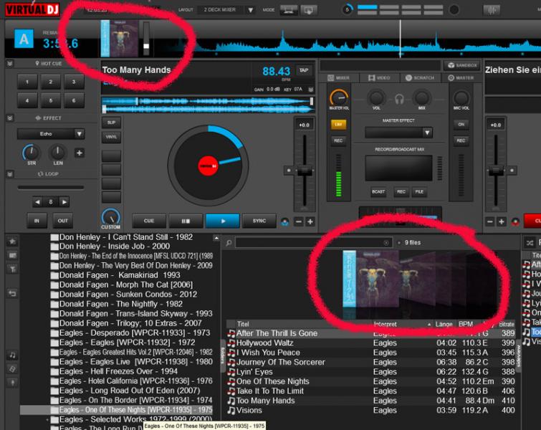Image resolution: width=541 pixels, height=430 pixels.
Task: Switch to the MASTER tab
Action: point(461,78)
